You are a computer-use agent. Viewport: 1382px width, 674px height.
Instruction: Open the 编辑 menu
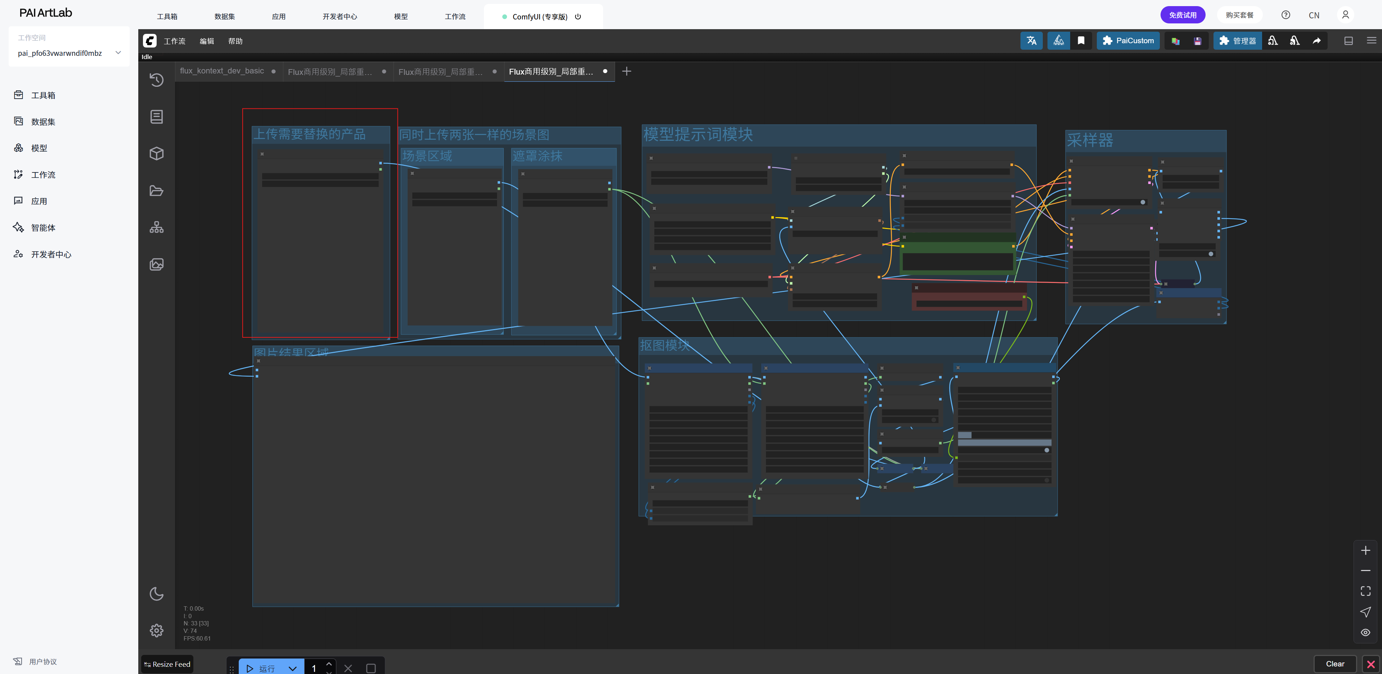(x=207, y=41)
